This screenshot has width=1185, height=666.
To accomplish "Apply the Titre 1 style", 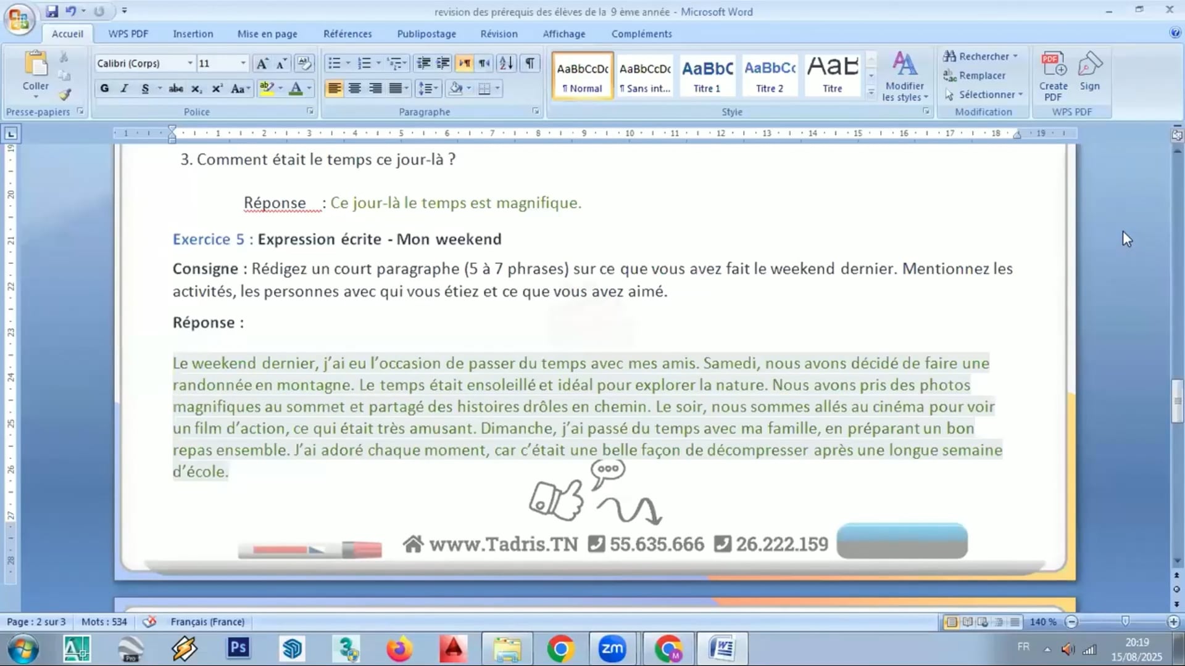I will click(x=707, y=76).
